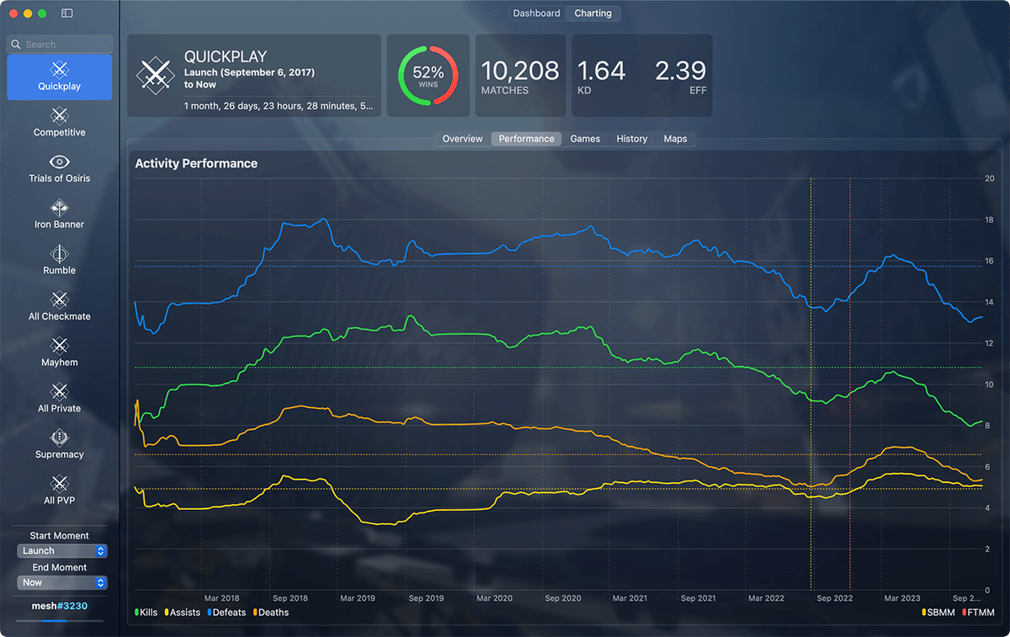Image resolution: width=1010 pixels, height=637 pixels.
Task: Open the Supremacy activity icon
Action: pos(59,438)
